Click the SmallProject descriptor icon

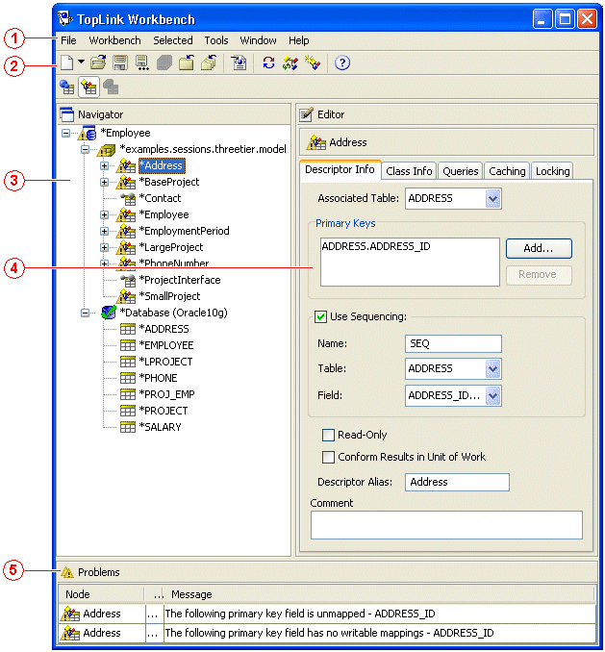[x=126, y=296]
